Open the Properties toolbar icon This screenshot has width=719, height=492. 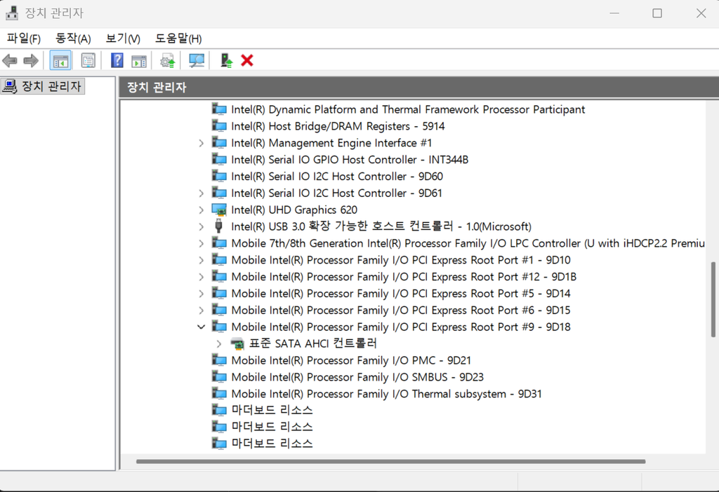point(88,60)
